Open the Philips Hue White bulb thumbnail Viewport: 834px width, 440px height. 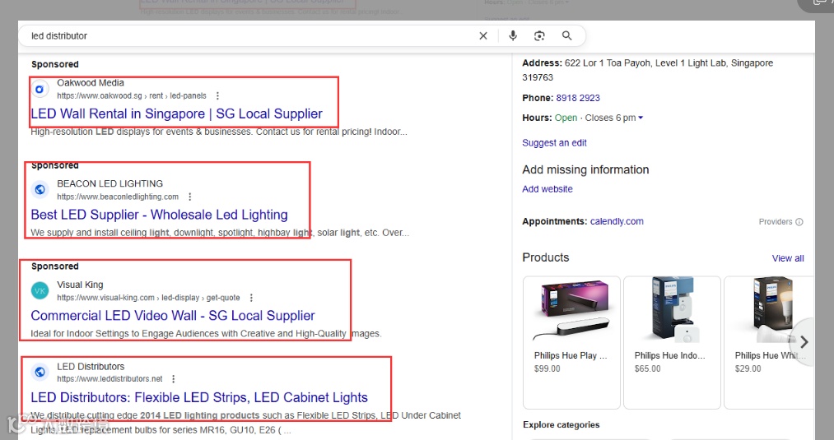pos(772,310)
